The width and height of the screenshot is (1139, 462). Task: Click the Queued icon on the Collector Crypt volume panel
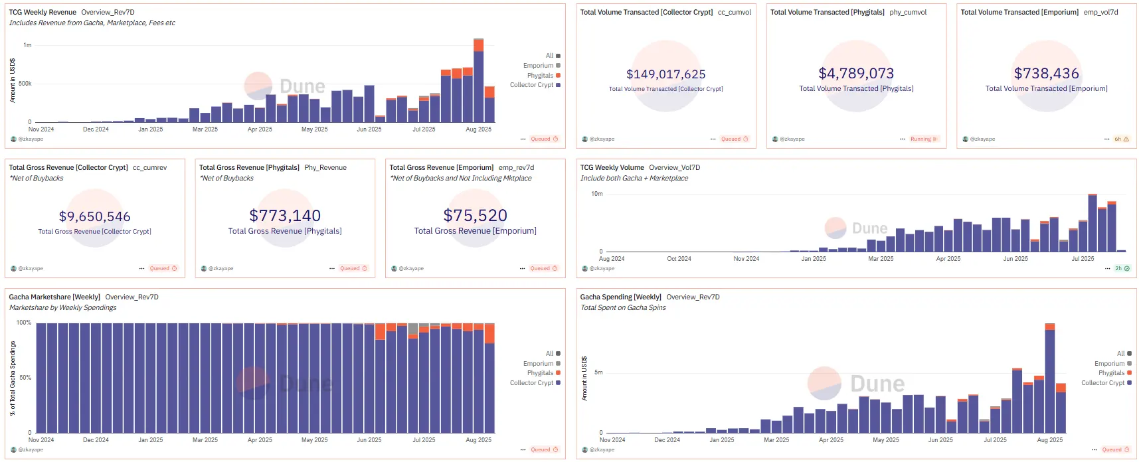(x=745, y=139)
